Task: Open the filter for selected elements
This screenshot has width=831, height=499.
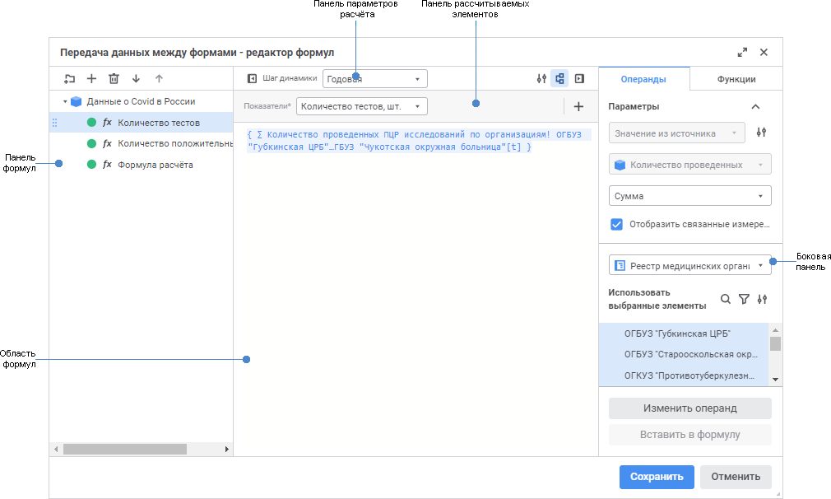Action: coord(744,300)
